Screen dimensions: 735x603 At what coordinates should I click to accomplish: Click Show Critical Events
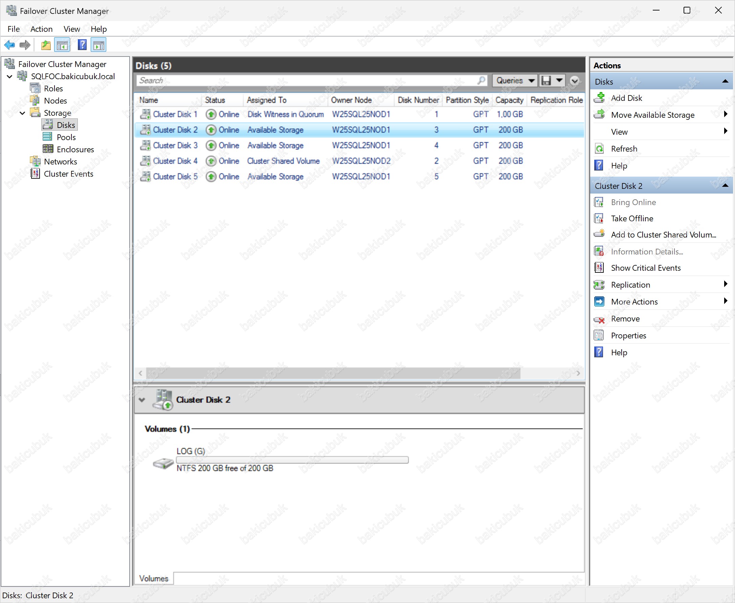tap(645, 268)
